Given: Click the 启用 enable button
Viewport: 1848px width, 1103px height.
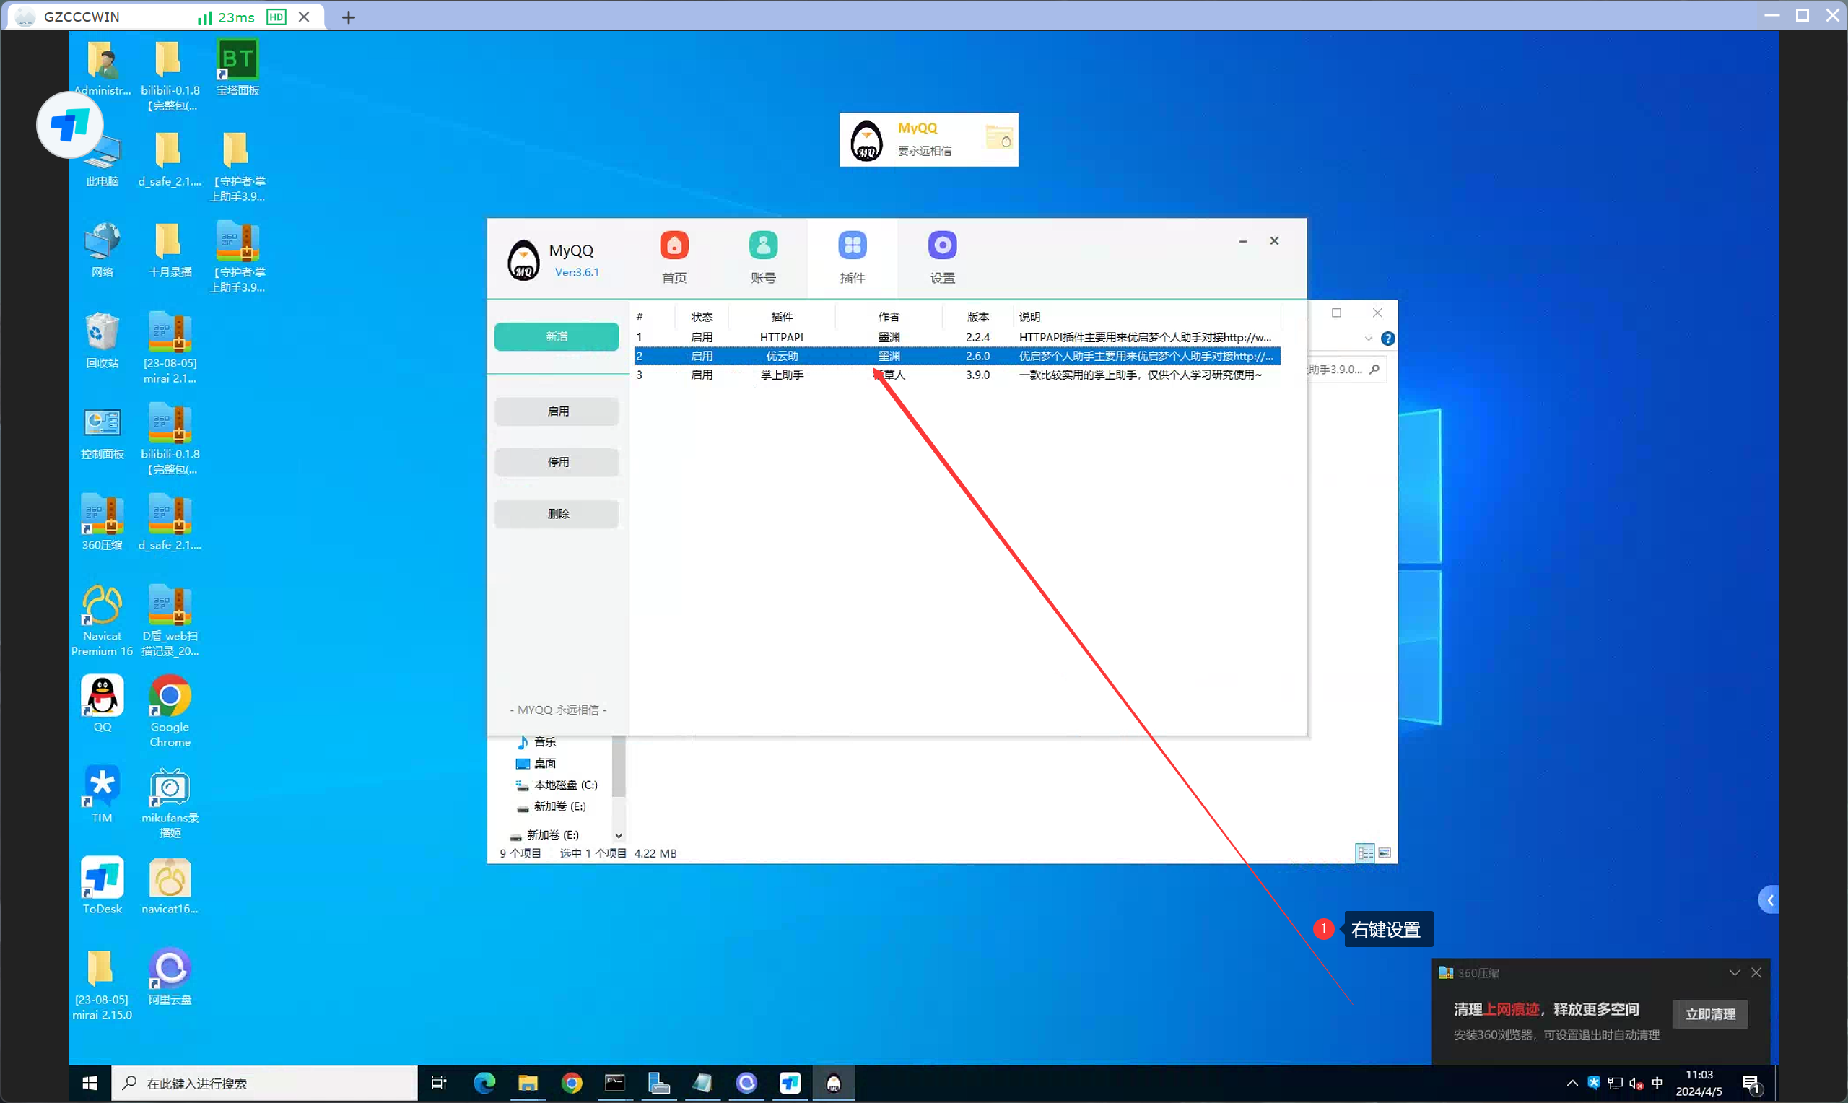Looking at the screenshot, I should (x=557, y=411).
